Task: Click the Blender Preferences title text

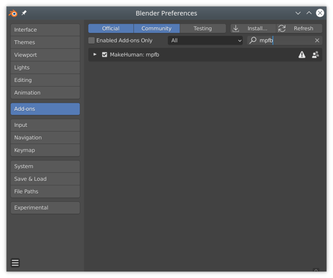Action: point(166,13)
